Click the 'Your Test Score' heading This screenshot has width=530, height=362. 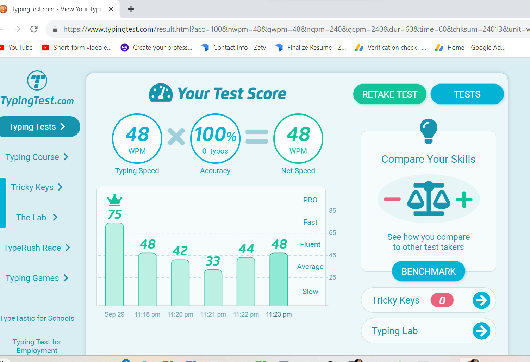point(232,94)
